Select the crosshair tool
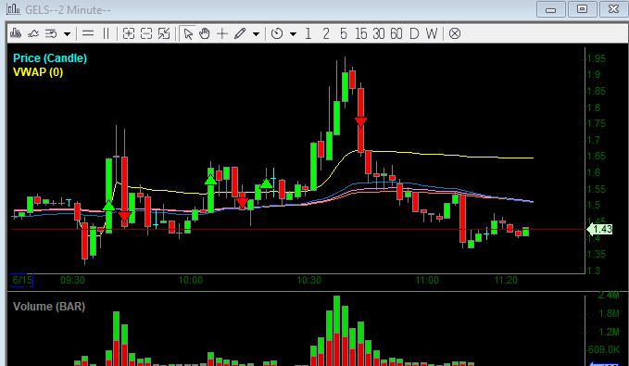 coord(221,33)
